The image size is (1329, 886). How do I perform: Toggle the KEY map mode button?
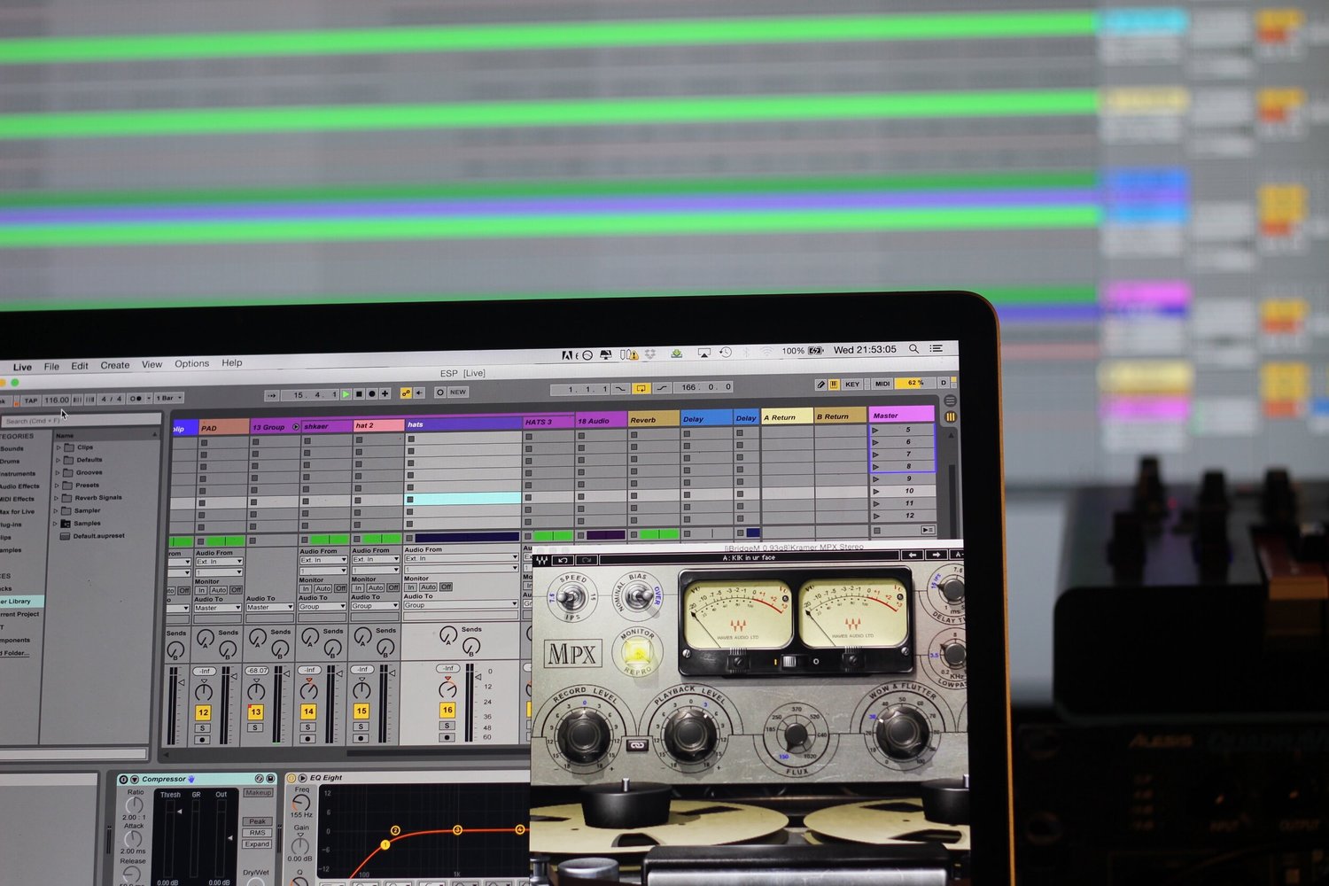(x=852, y=384)
